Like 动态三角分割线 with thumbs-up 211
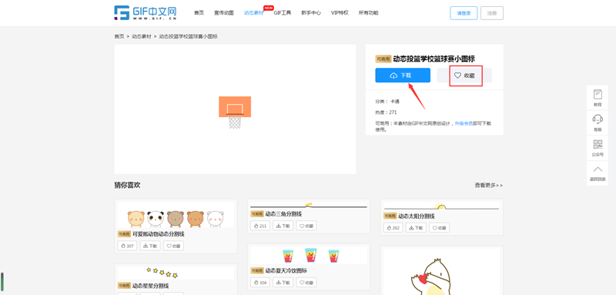This screenshot has height=295, width=616. point(260,226)
